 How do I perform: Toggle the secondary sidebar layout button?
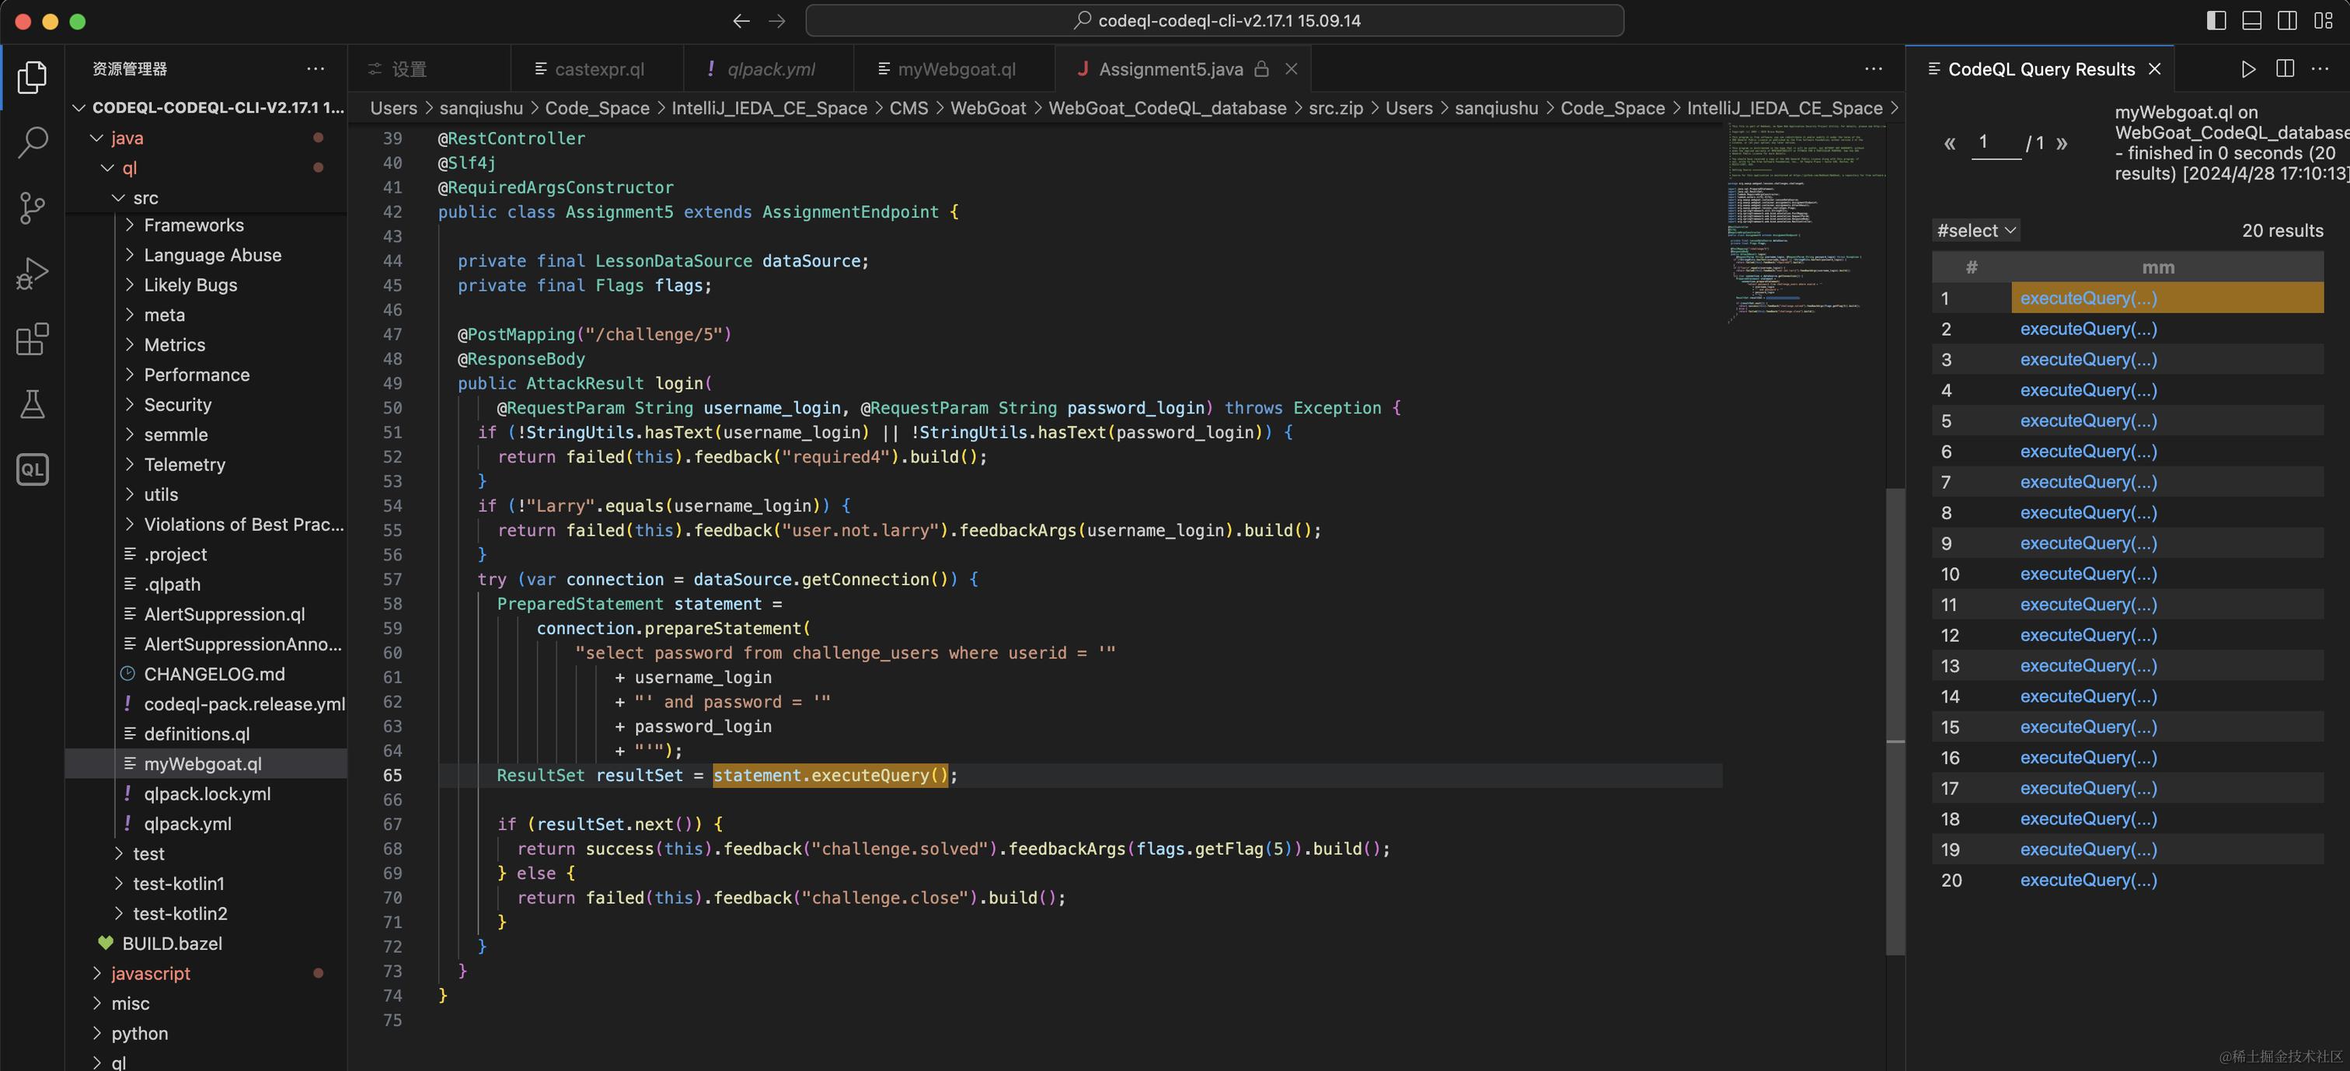tap(2287, 20)
